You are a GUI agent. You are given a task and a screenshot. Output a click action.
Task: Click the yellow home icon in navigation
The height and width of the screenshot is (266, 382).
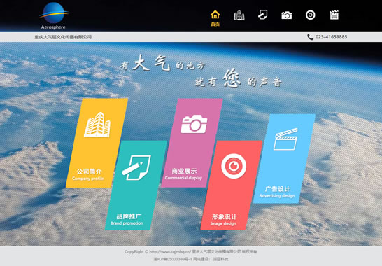[215, 15]
